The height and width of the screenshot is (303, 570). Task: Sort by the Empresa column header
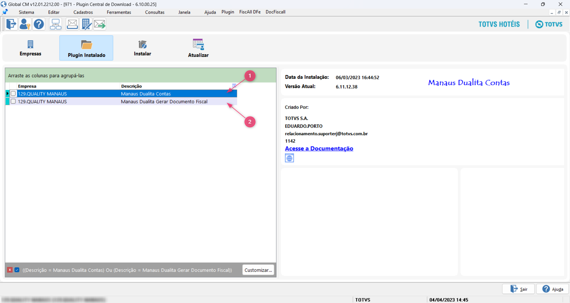[x=68, y=86]
